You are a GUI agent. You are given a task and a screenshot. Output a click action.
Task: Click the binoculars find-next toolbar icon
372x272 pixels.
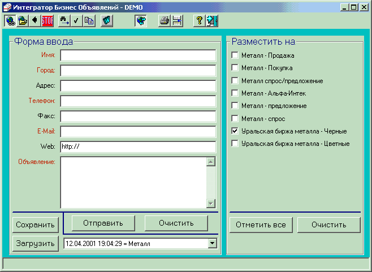point(64,21)
